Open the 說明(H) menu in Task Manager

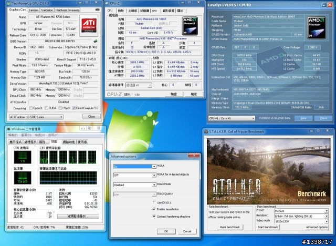coord(53,135)
